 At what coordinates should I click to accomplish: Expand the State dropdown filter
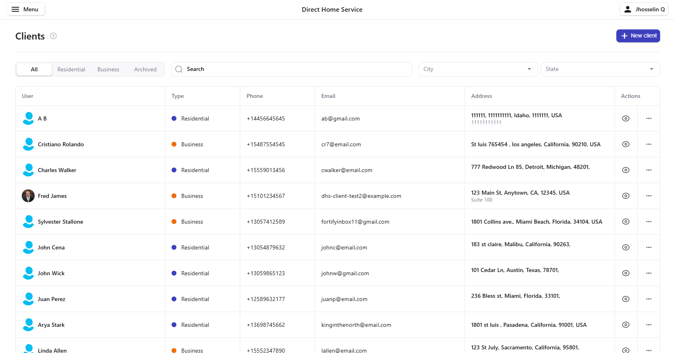coord(600,69)
